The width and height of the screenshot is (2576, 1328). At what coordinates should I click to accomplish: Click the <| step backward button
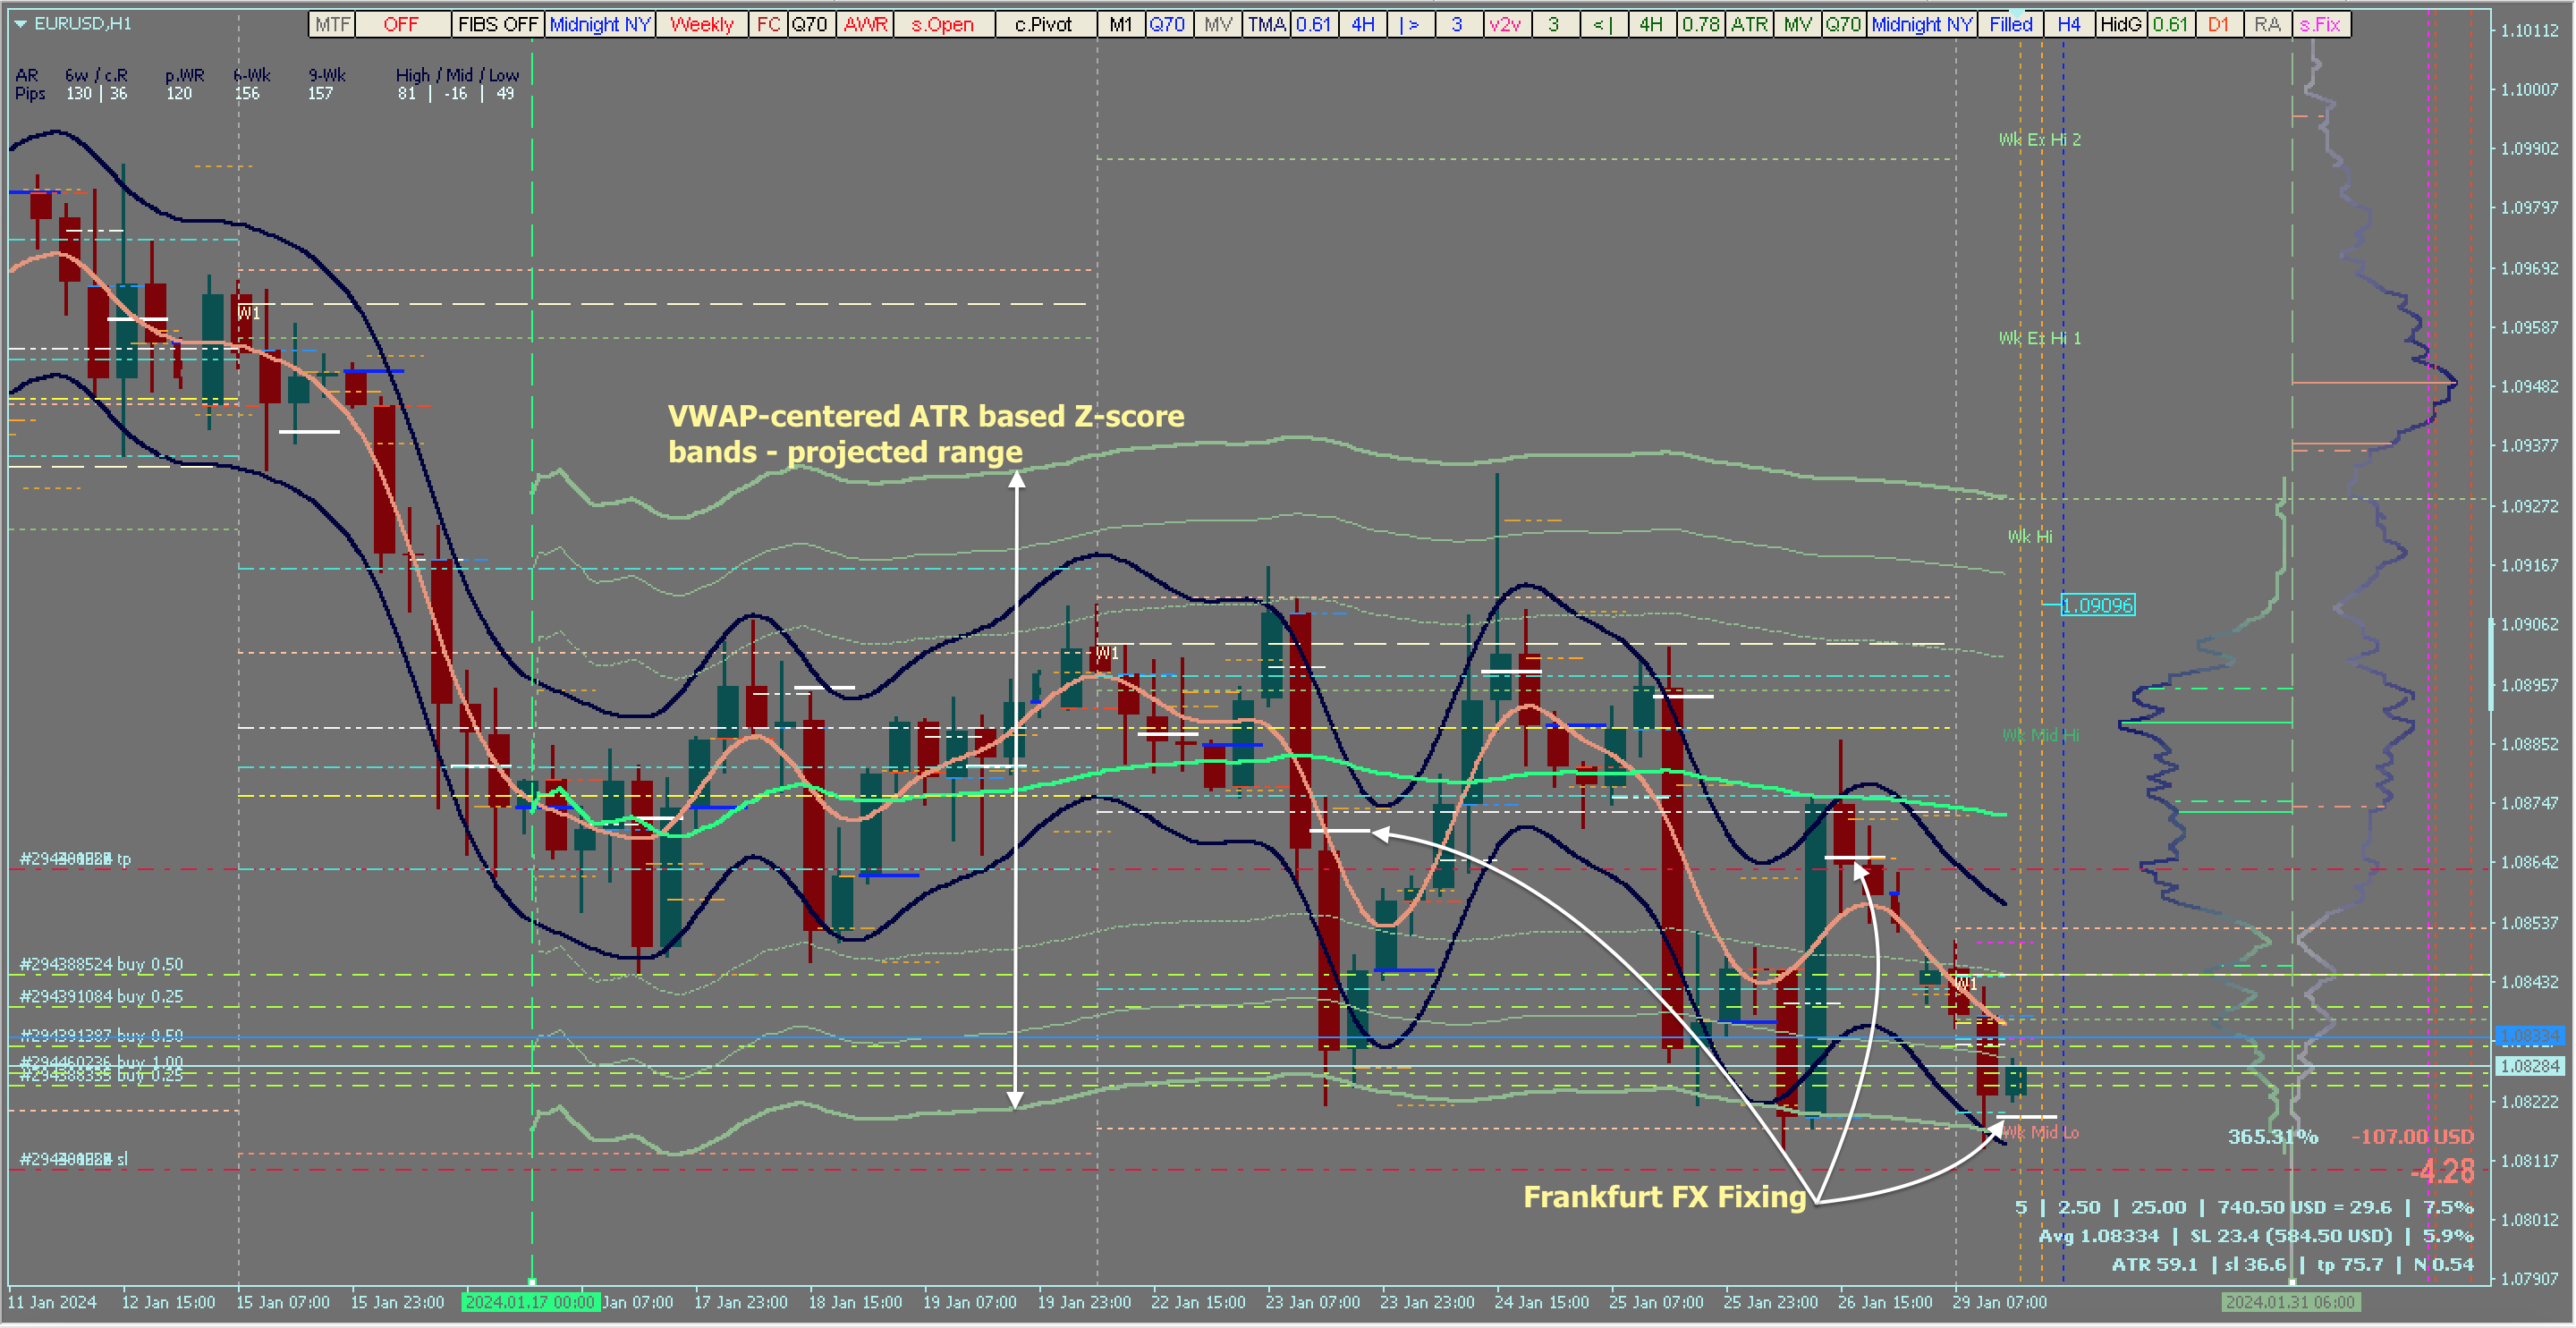(1602, 24)
